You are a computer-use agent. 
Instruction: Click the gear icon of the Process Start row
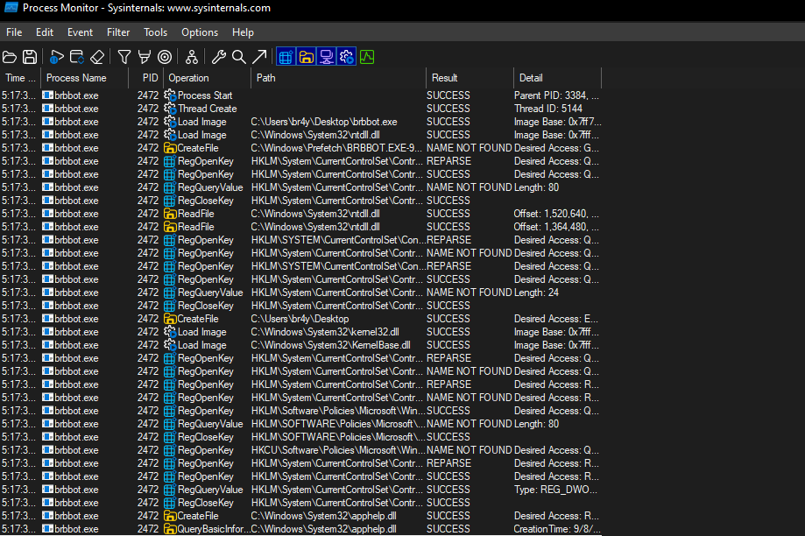[x=169, y=95]
